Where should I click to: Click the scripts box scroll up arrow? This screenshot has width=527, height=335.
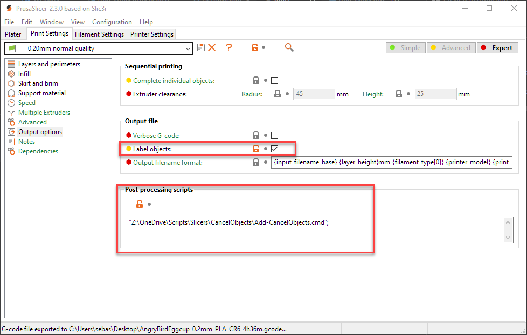[508, 222]
